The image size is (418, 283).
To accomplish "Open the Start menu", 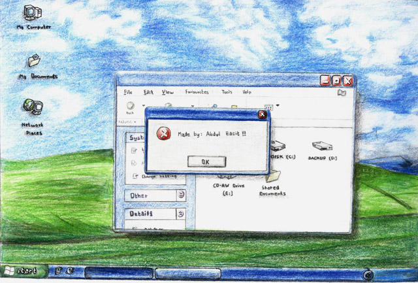I will point(24,271).
